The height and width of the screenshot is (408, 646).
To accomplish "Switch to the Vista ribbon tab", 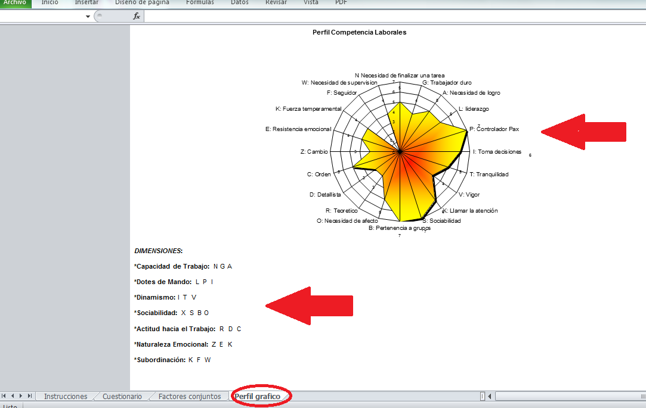I will (x=311, y=2).
